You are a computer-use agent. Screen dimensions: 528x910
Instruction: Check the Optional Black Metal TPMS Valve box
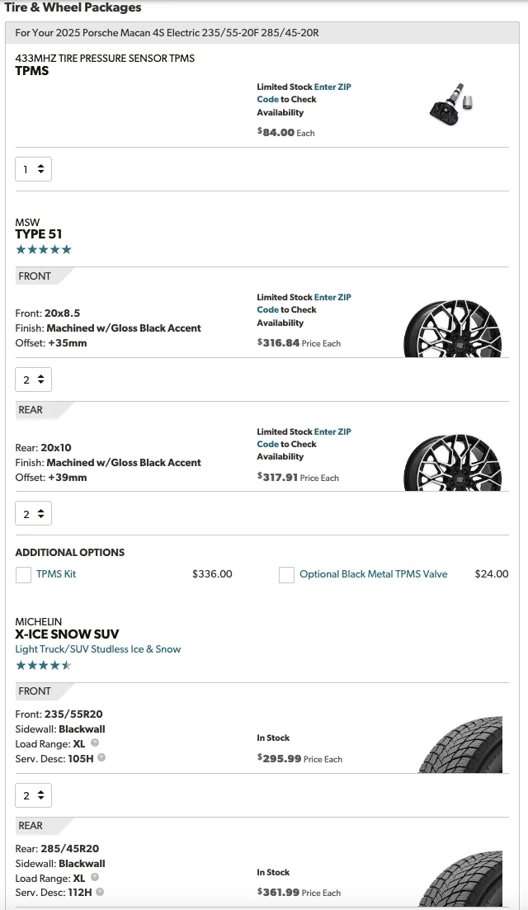point(286,575)
